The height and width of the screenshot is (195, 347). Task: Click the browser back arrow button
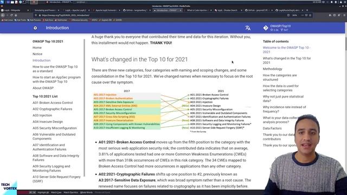pyautogui.click(x=3, y=15)
